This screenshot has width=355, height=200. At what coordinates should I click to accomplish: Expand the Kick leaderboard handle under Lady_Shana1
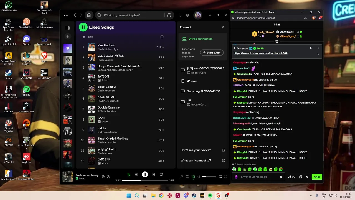(x=277, y=42)
